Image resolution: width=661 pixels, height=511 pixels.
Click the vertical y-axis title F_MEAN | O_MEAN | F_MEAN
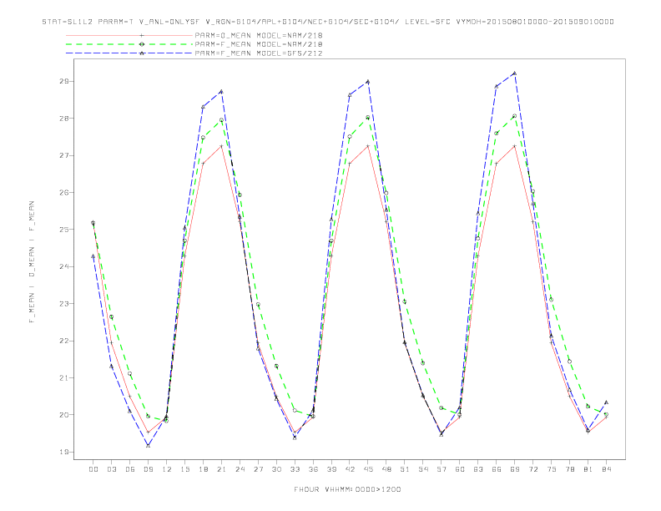[x=32, y=262]
